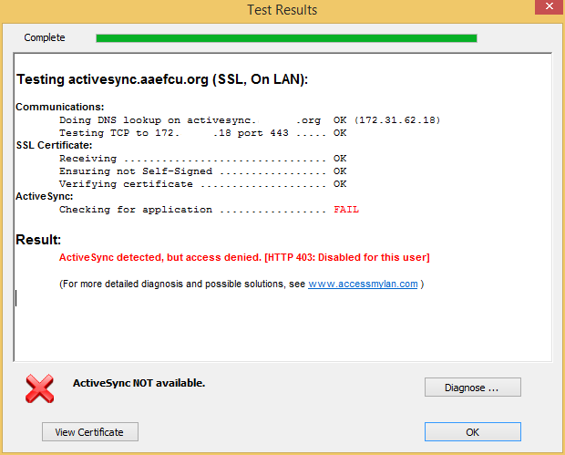
Task: Click the 'Receiving' certificate line
Action: coord(203,159)
